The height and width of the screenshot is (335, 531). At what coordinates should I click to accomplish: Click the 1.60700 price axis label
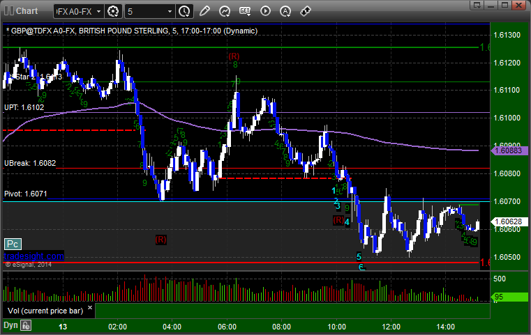507,202
